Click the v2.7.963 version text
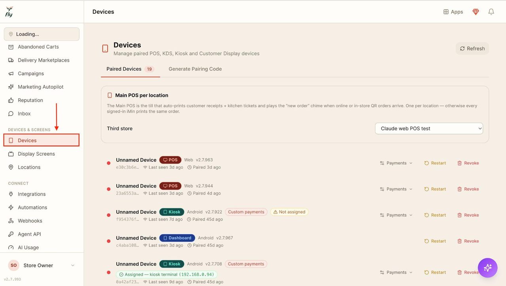The image size is (506, 286). (204, 160)
